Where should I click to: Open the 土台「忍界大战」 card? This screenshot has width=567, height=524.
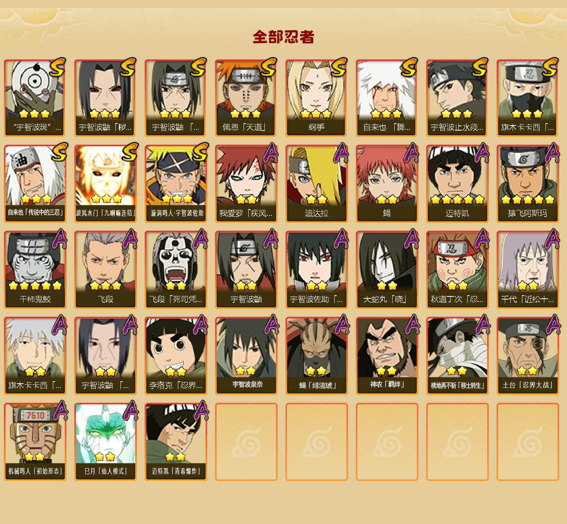[528, 356]
